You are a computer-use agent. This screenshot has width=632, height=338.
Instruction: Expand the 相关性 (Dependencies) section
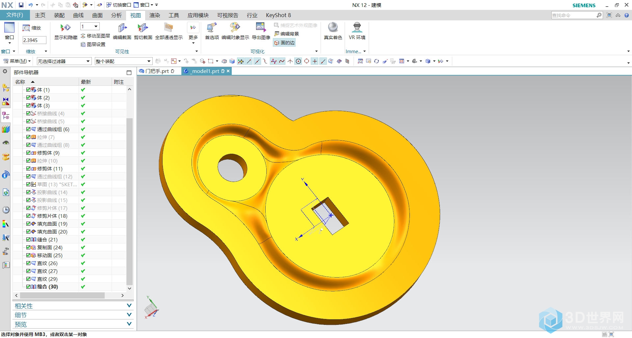tap(73, 306)
